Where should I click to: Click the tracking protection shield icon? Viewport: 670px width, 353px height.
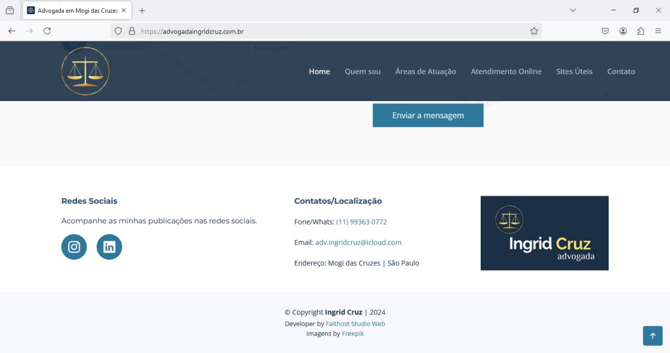pos(118,31)
